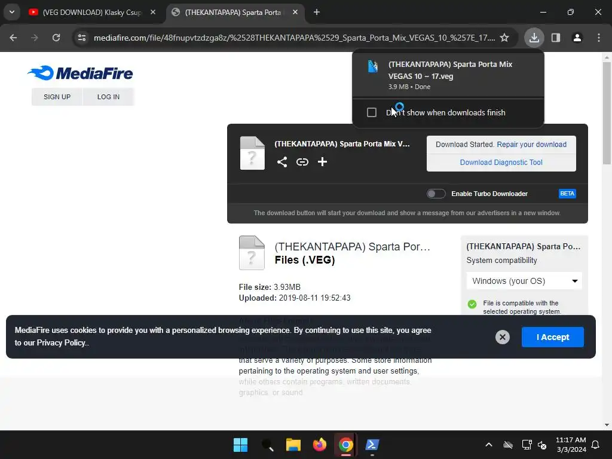Click the muted volume tray icon
Screen dimensions: 612x459
click(x=542, y=445)
